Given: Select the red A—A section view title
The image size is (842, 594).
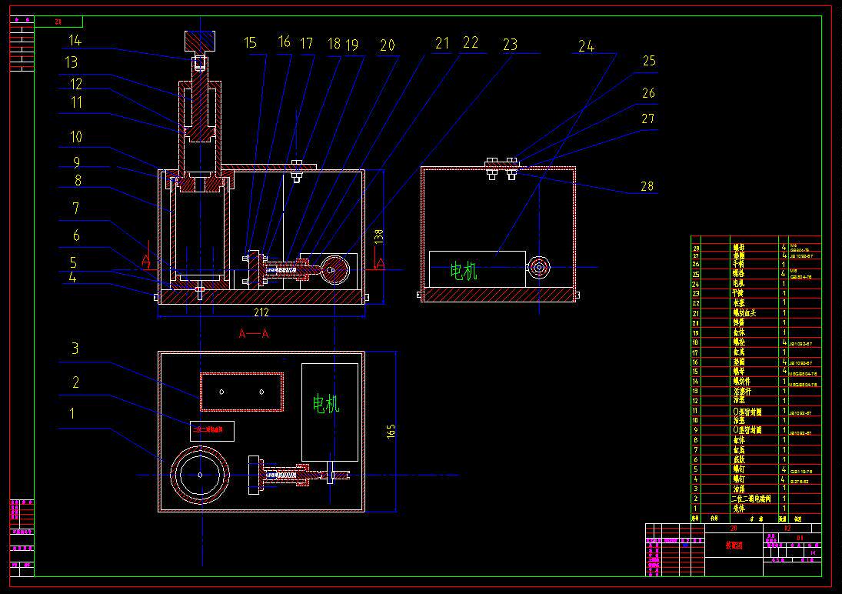Looking at the screenshot, I should (x=254, y=334).
